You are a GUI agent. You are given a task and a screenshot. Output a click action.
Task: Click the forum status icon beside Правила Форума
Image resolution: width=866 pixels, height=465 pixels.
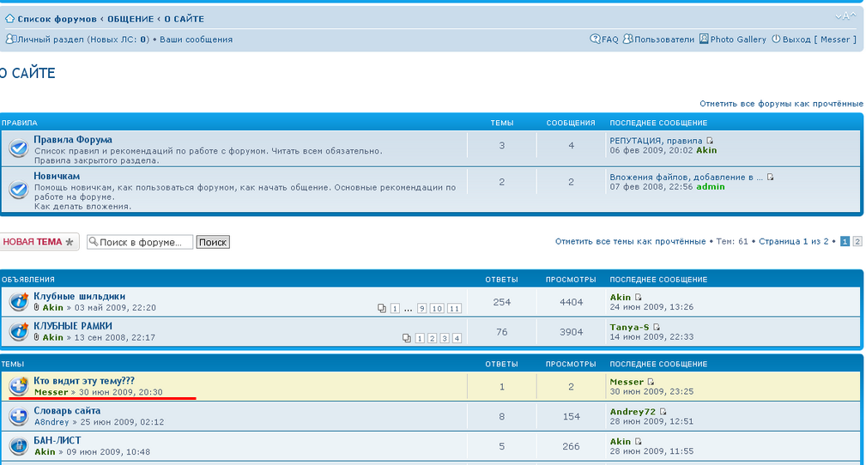click(x=18, y=148)
